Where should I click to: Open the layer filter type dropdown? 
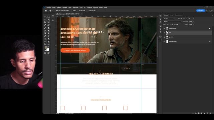pyautogui.click(x=170, y=19)
